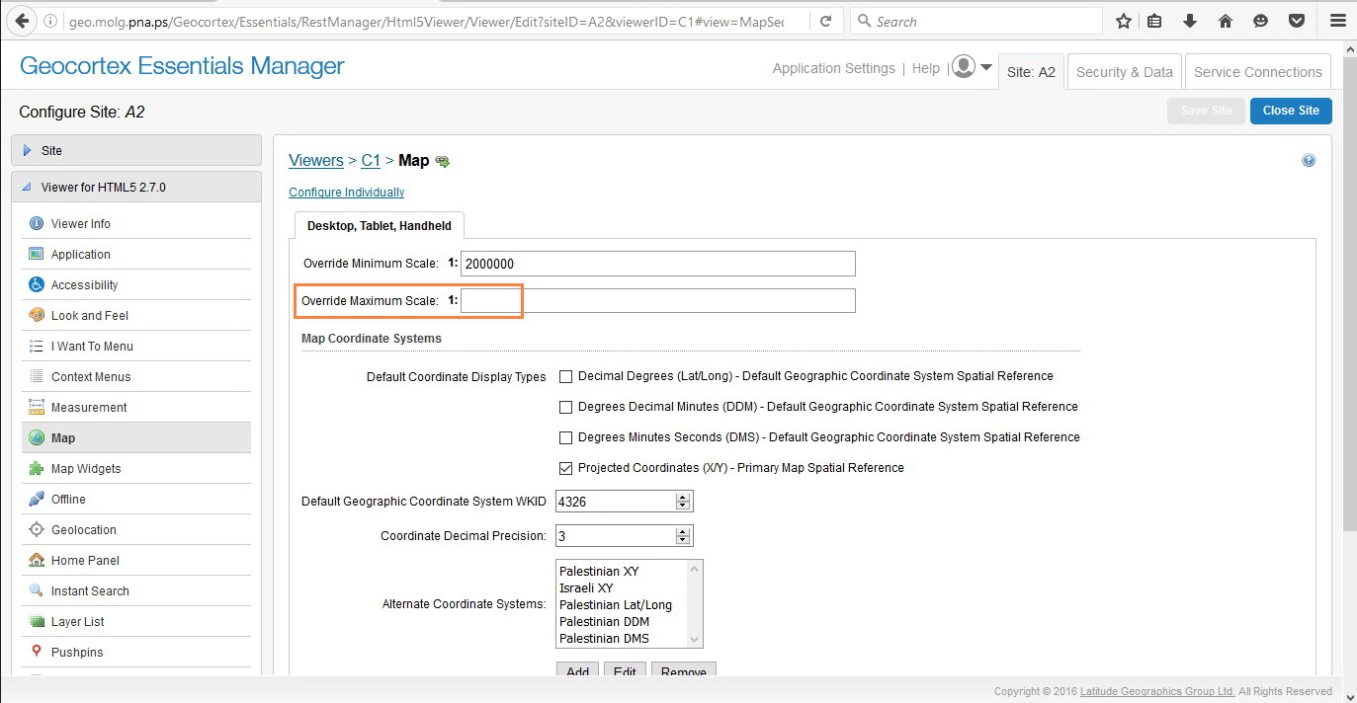
Task: Select Map item in sidebar
Action: (x=136, y=438)
